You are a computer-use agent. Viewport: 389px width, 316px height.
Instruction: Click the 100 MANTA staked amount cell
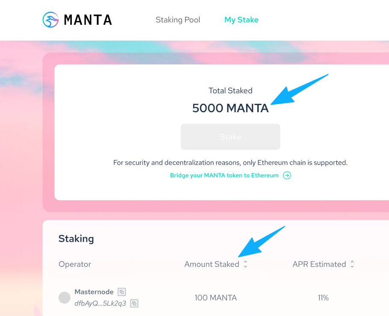[215, 298]
